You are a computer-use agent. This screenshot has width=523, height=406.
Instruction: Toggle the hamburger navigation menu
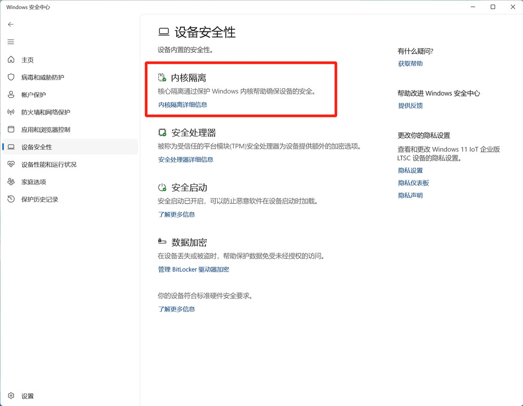(x=11, y=42)
